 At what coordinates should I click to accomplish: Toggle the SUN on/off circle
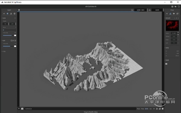pyautogui.click(x=15, y=18)
